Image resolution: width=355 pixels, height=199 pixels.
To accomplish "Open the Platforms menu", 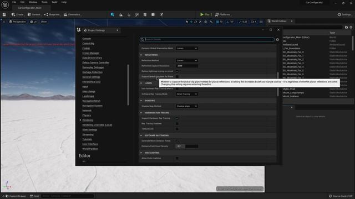I will pos(223,15).
